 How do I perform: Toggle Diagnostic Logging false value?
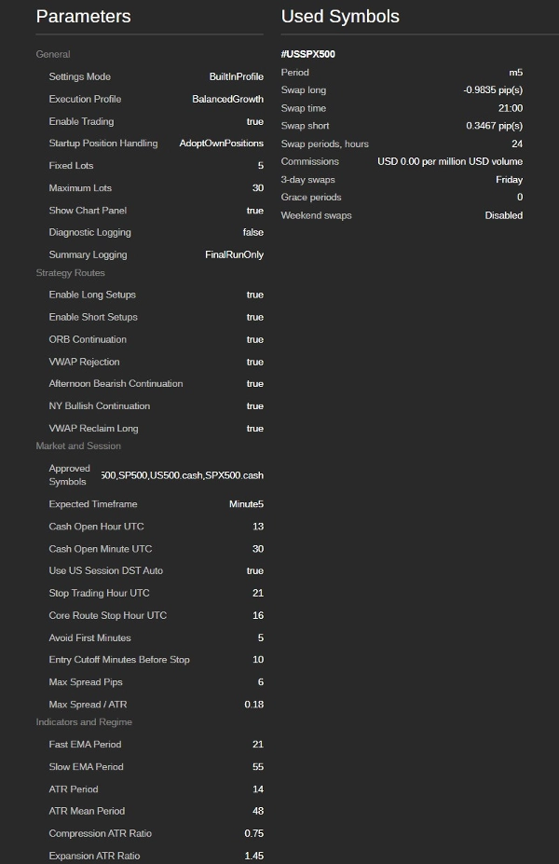tap(252, 232)
